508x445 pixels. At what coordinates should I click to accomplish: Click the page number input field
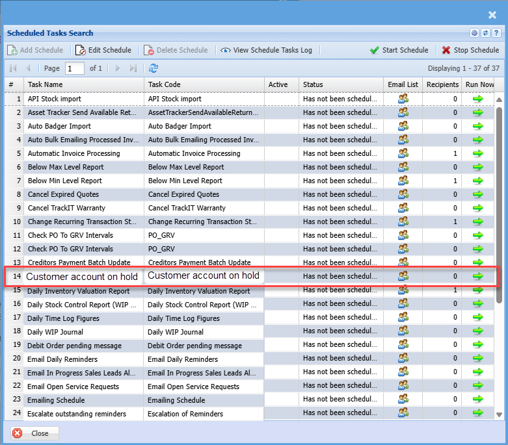75,68
